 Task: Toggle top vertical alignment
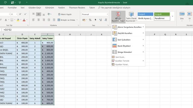[33, 14]
